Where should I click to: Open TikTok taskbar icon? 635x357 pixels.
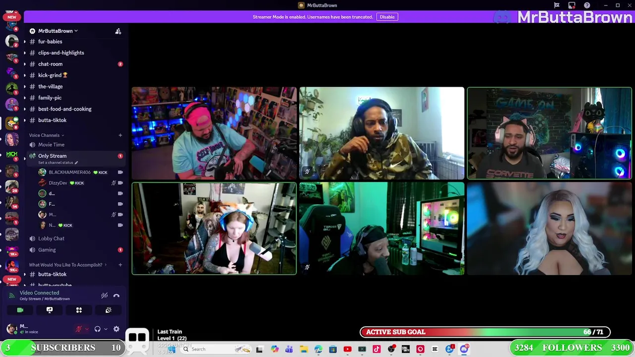[377, 350]
